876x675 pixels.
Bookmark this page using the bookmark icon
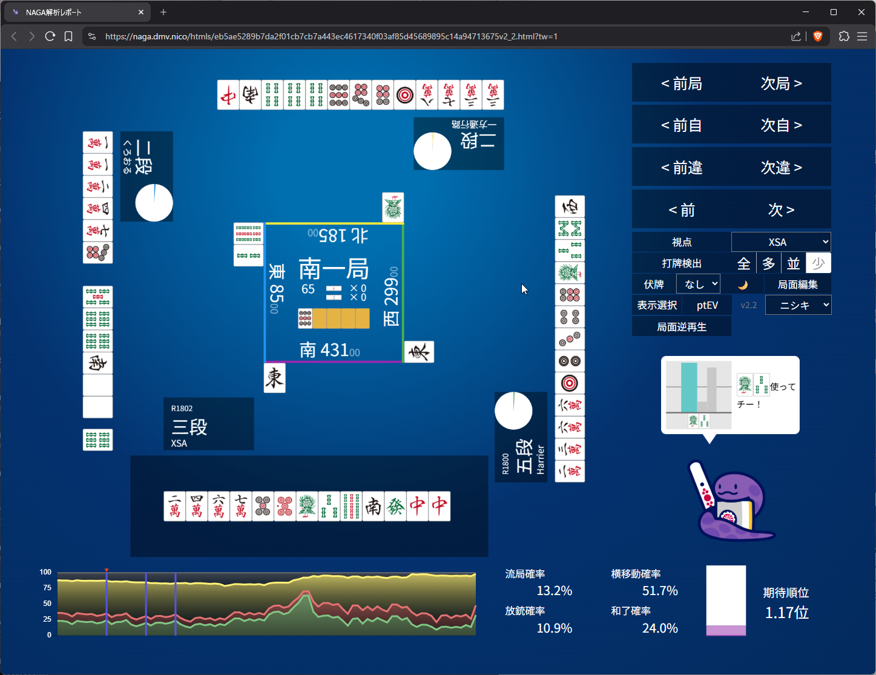pos(68,36)
